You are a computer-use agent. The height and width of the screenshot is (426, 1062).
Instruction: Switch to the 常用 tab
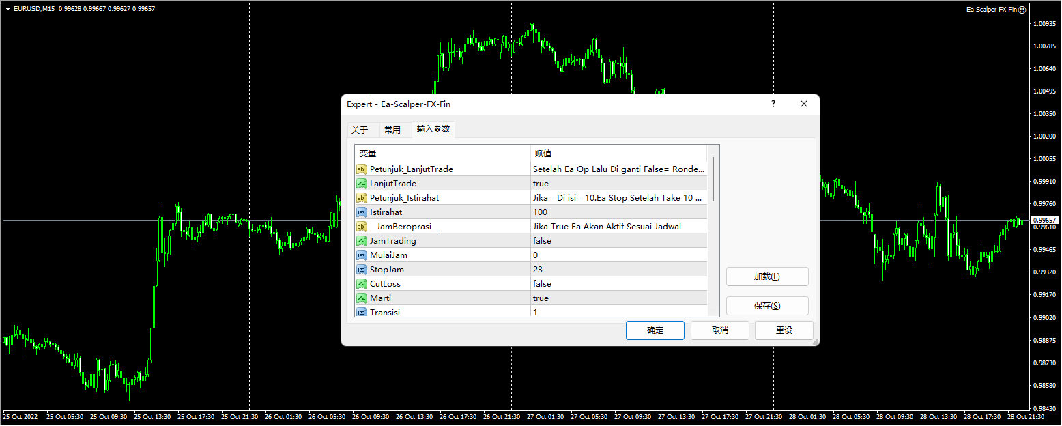[394, 129]
